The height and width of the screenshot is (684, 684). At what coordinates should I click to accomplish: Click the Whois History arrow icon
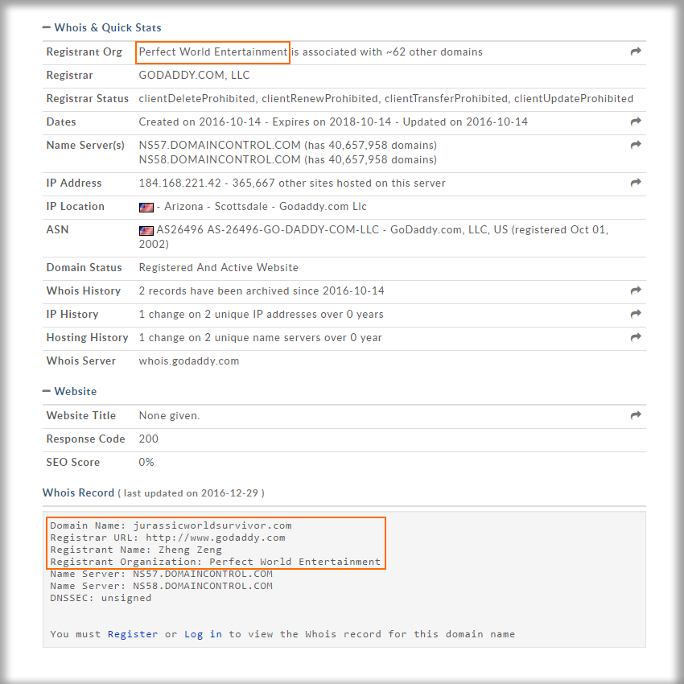(636, 291)
